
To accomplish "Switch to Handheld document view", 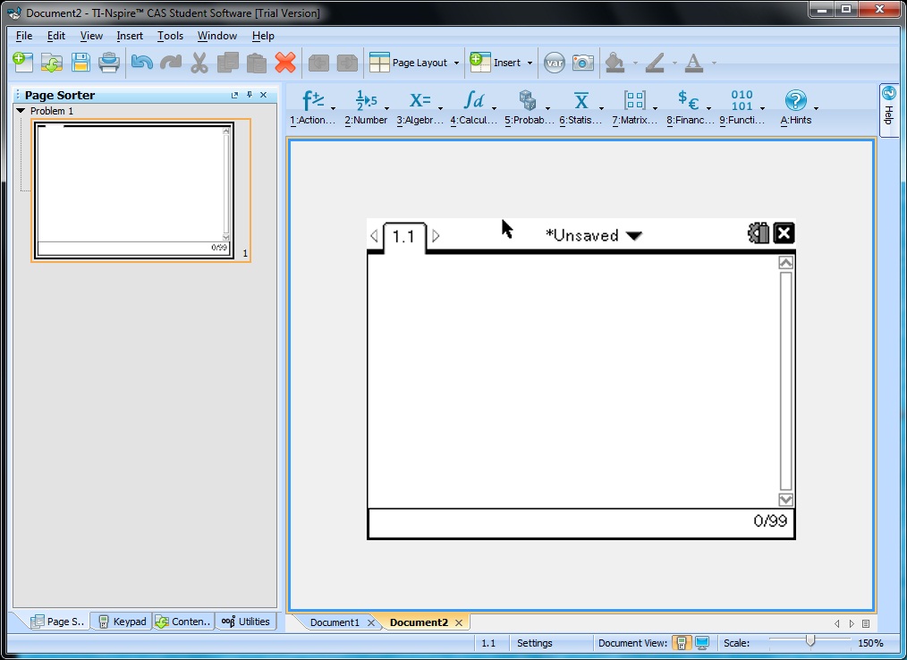I will (682, 643).
